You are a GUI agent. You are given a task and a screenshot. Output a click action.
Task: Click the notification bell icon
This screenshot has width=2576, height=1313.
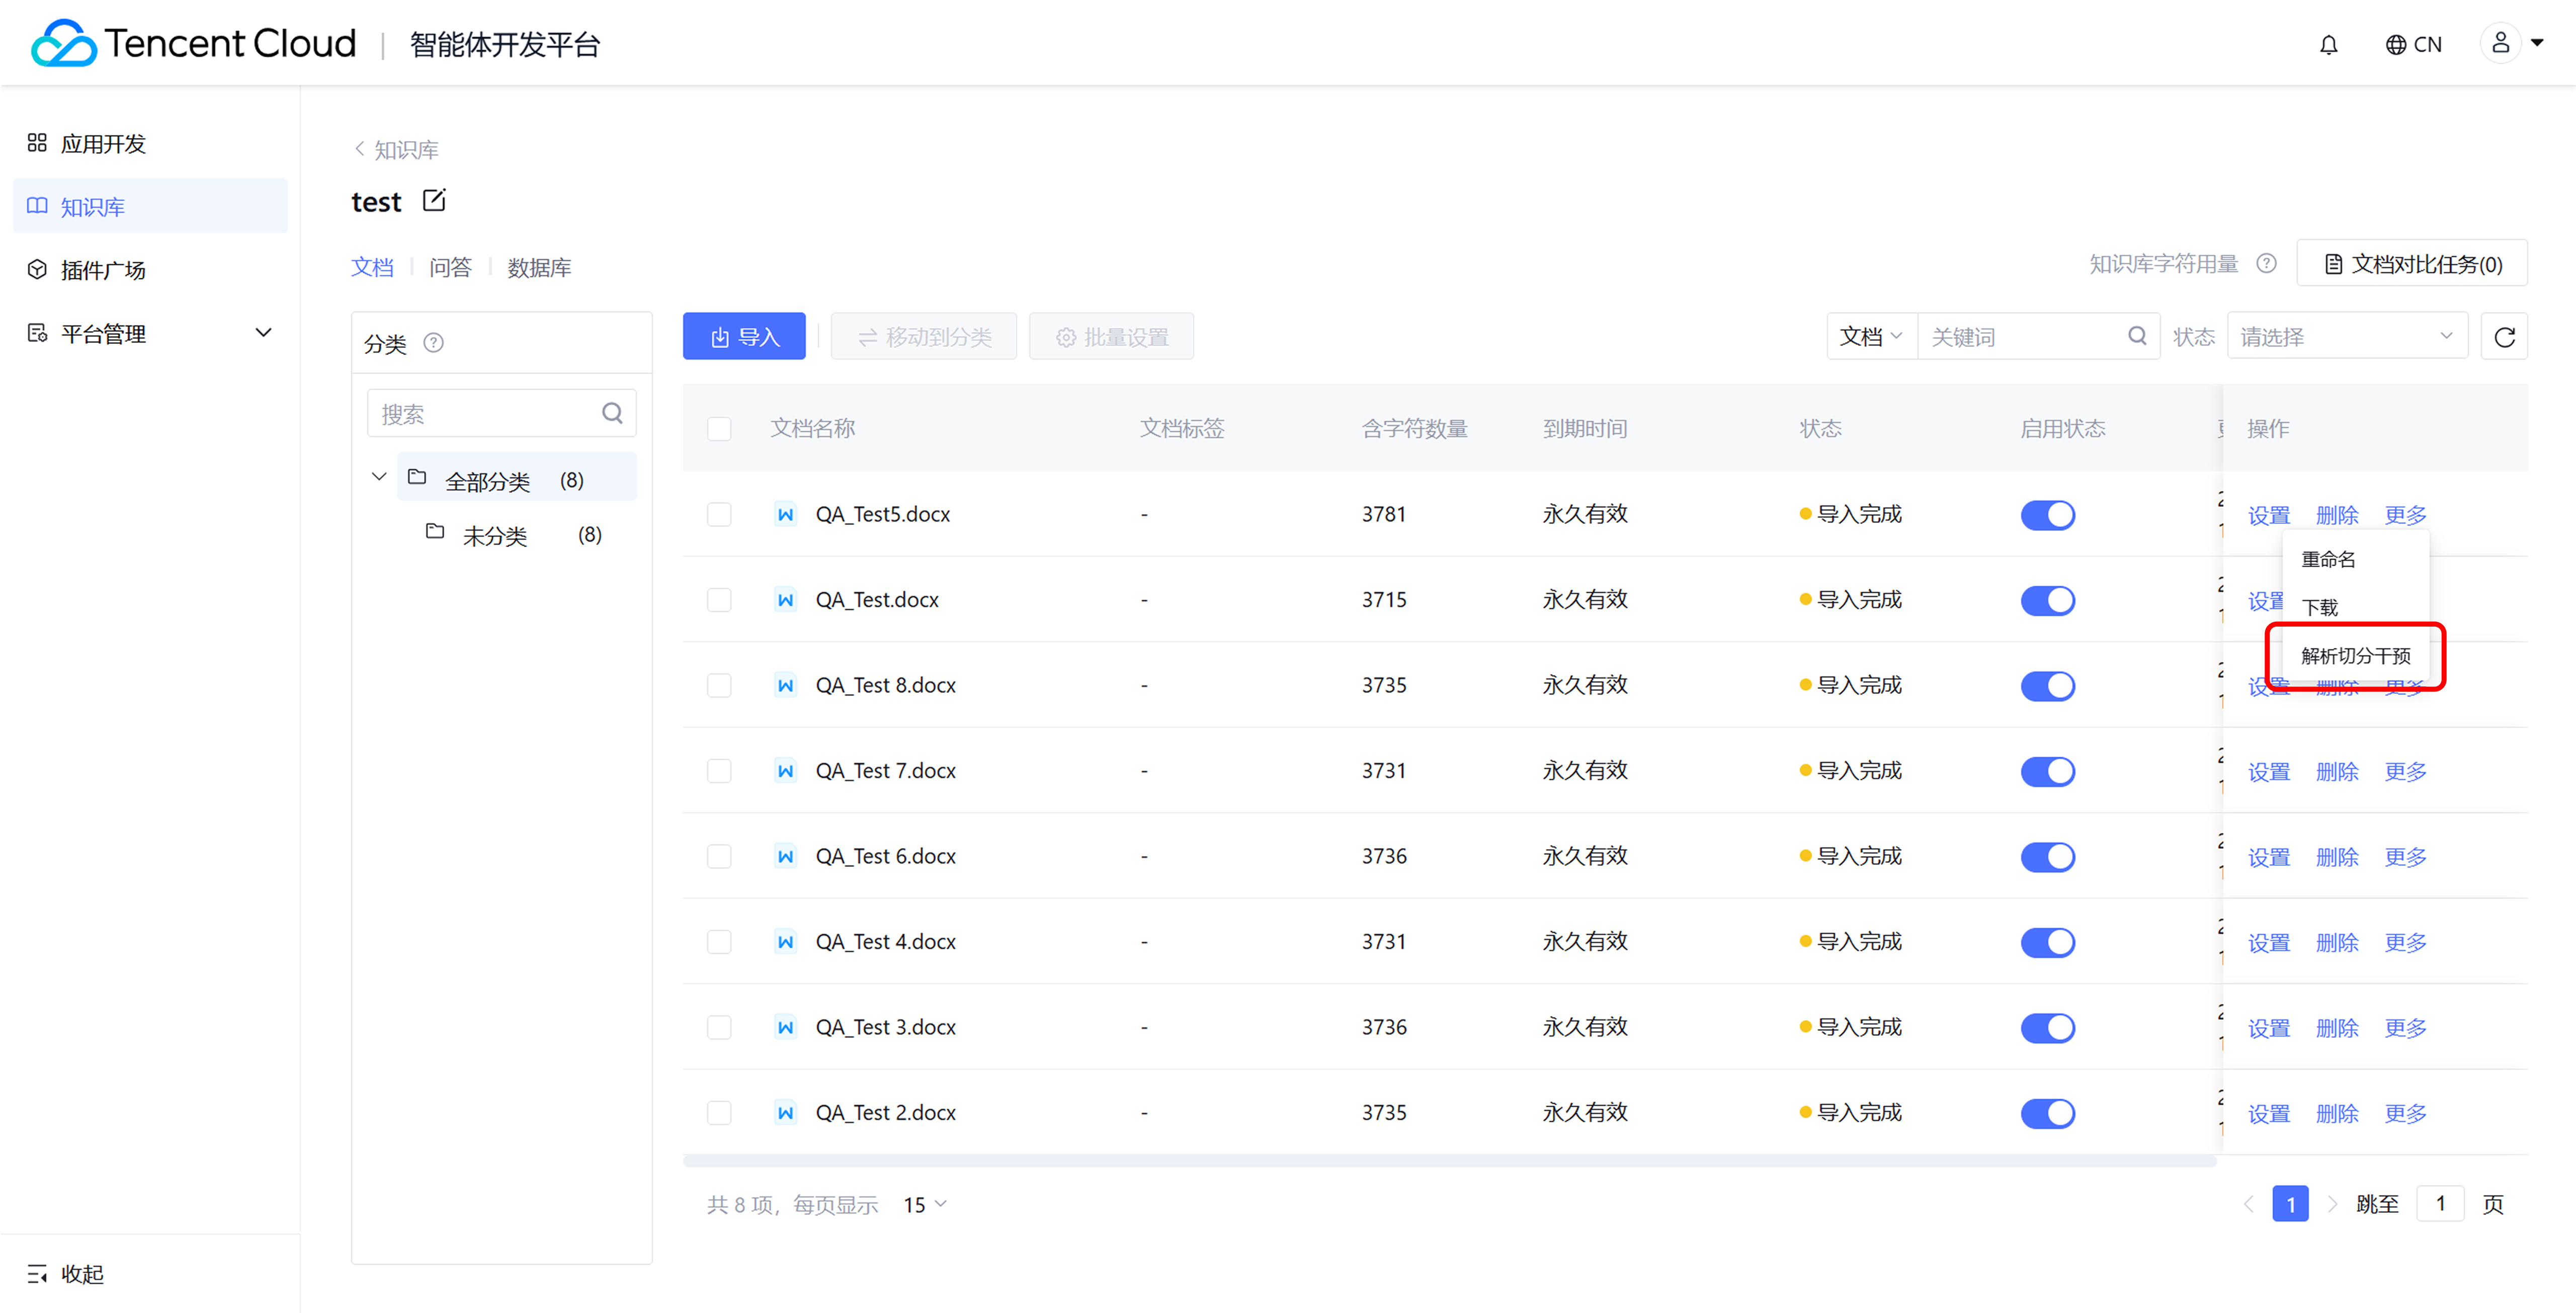2328,45
